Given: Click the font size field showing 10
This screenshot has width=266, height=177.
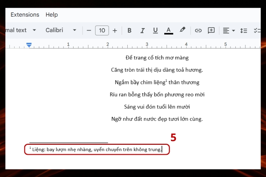Looking at the screenshot, I should coord(102,31).
